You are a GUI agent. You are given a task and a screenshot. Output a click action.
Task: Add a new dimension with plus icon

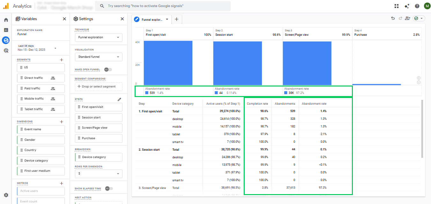pyautogui.click(x=62, y=122)
